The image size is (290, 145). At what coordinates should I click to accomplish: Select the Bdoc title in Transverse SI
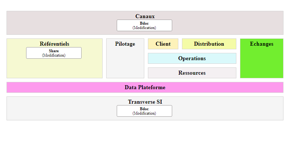[144, 109]
